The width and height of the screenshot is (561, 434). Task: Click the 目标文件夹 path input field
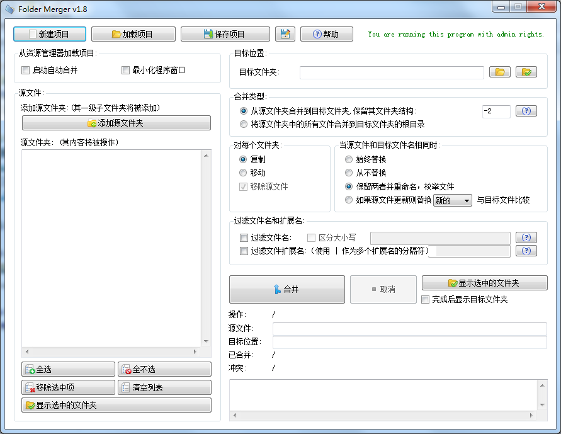click(x=392, y=72)
